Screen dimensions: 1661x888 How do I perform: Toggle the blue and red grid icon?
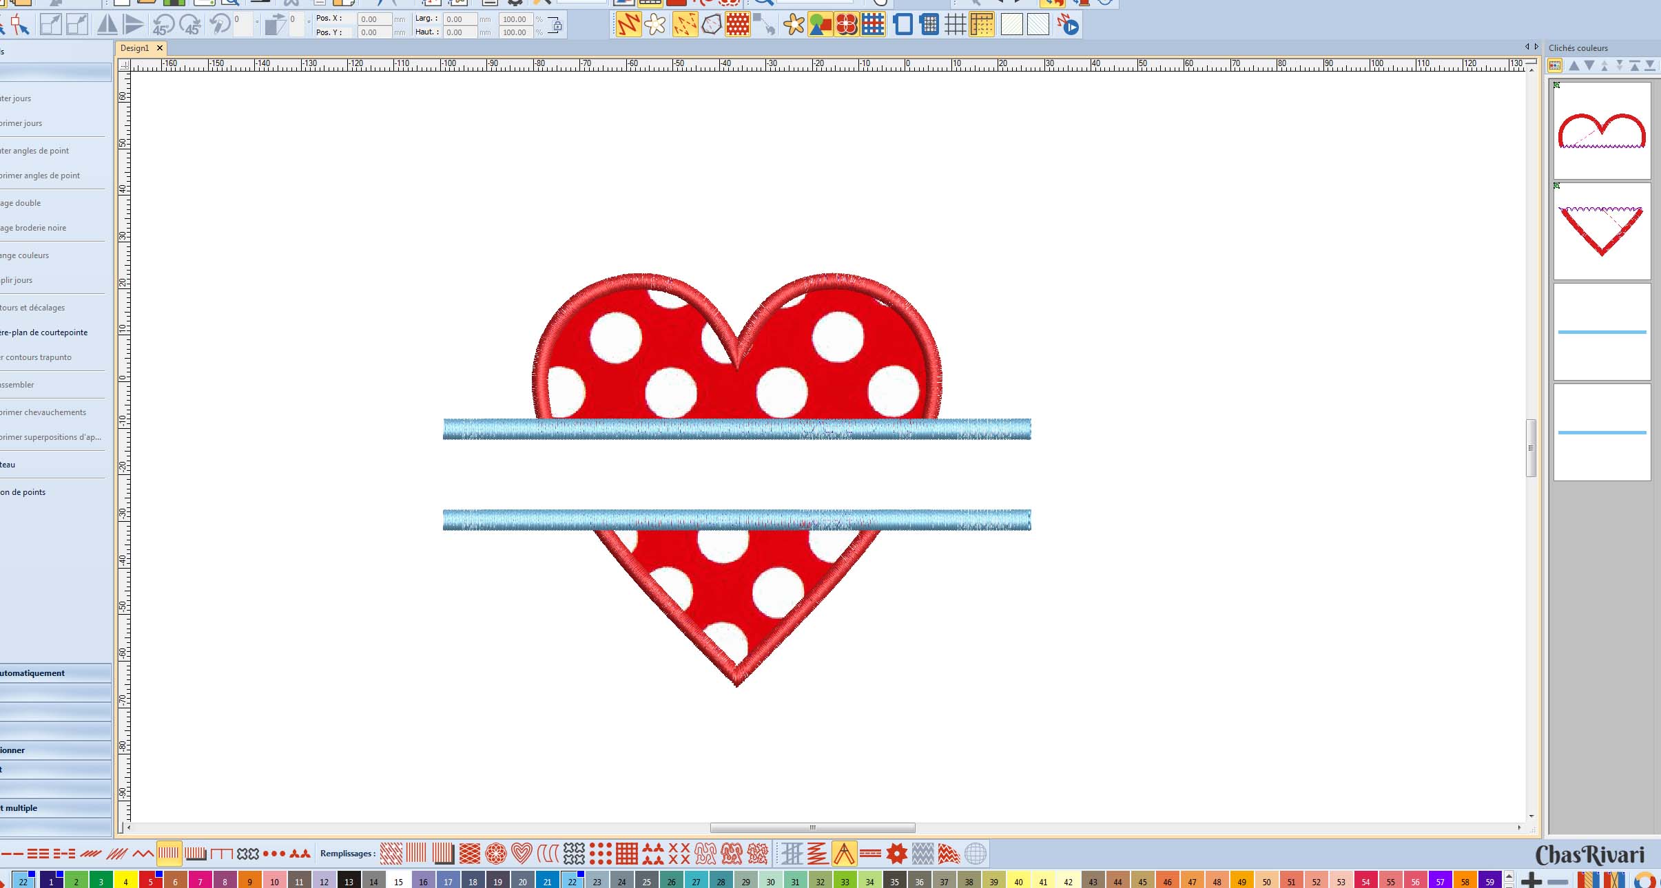coord(873,25)
